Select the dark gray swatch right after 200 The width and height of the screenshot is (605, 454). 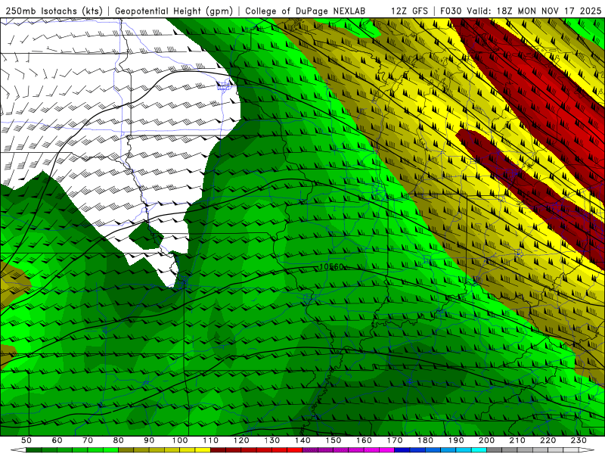point(495,449)
